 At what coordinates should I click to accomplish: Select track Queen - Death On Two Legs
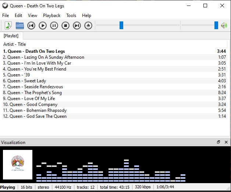(114, 51)
